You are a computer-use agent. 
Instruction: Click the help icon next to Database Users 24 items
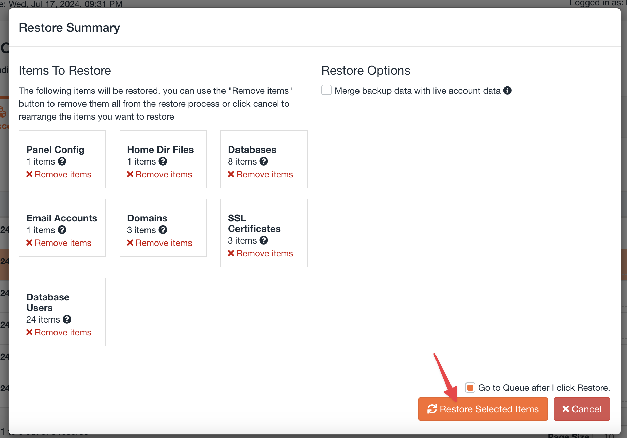[67, 319]
